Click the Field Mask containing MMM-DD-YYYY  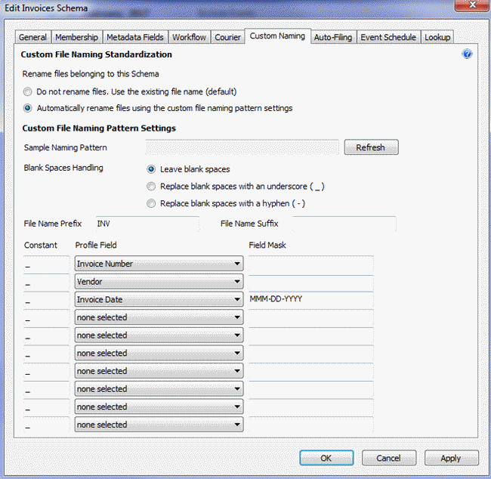coord(311,299)
